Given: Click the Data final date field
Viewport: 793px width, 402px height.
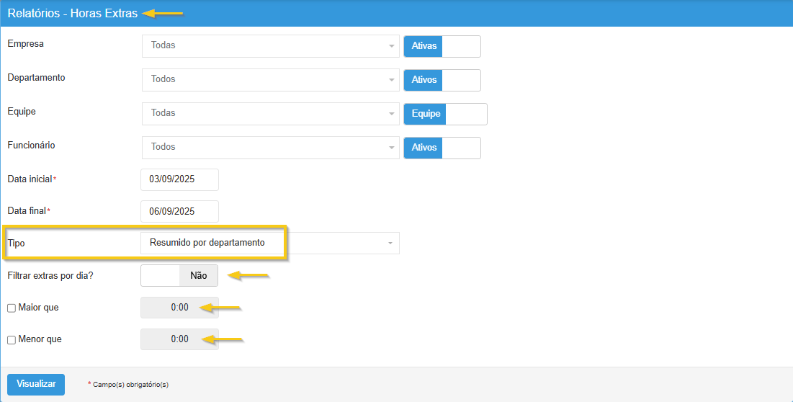Looking at the screenshot, I should coord(179,211).
